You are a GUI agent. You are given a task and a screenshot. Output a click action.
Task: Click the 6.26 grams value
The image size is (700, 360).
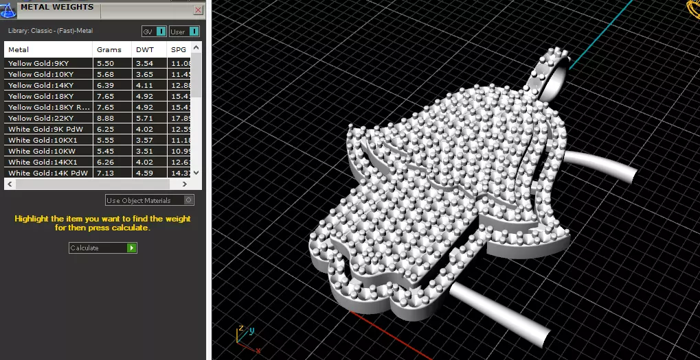[x=105, y=163]
